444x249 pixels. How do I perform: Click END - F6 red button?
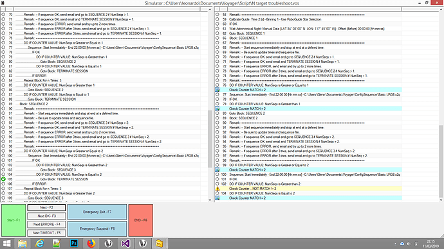tap(141, 220)
